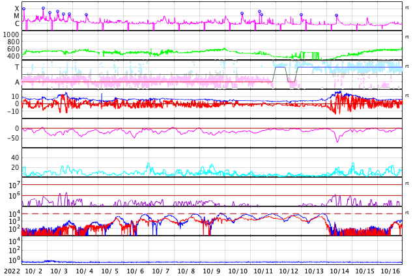
Task: Select the flare marker on 10/14
Action: (x=336, y=15)
